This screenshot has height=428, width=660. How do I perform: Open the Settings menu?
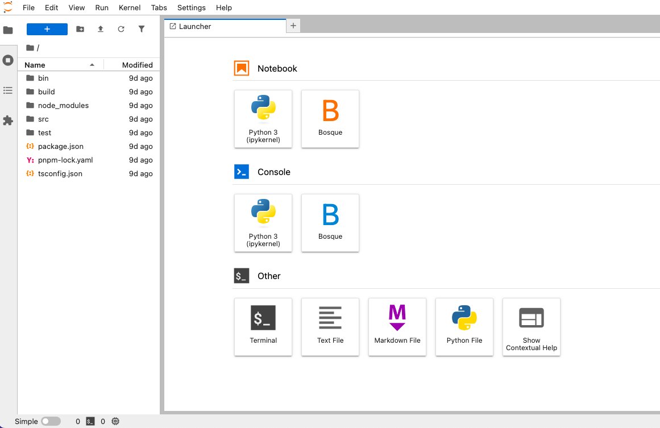(x=192, y=7)
